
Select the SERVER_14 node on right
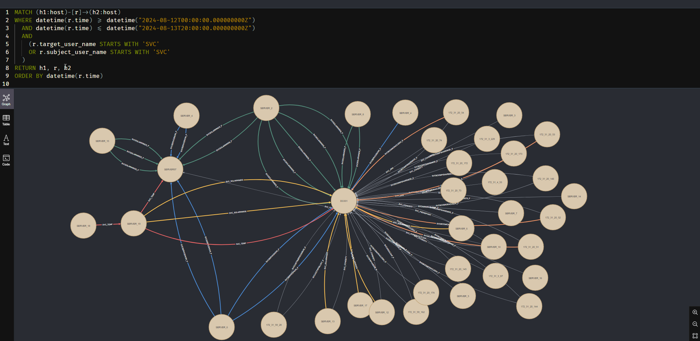574,197
